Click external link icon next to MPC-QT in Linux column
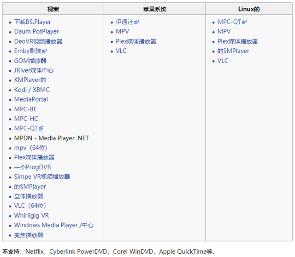This screenshot has height=257, width=295. (x=244, y=22)
